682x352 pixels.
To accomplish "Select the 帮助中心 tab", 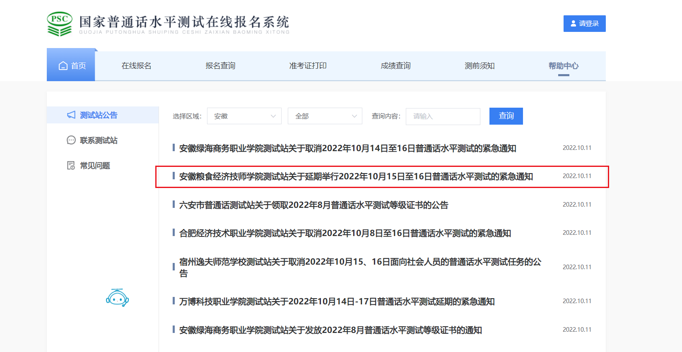I will click(563, 66).
